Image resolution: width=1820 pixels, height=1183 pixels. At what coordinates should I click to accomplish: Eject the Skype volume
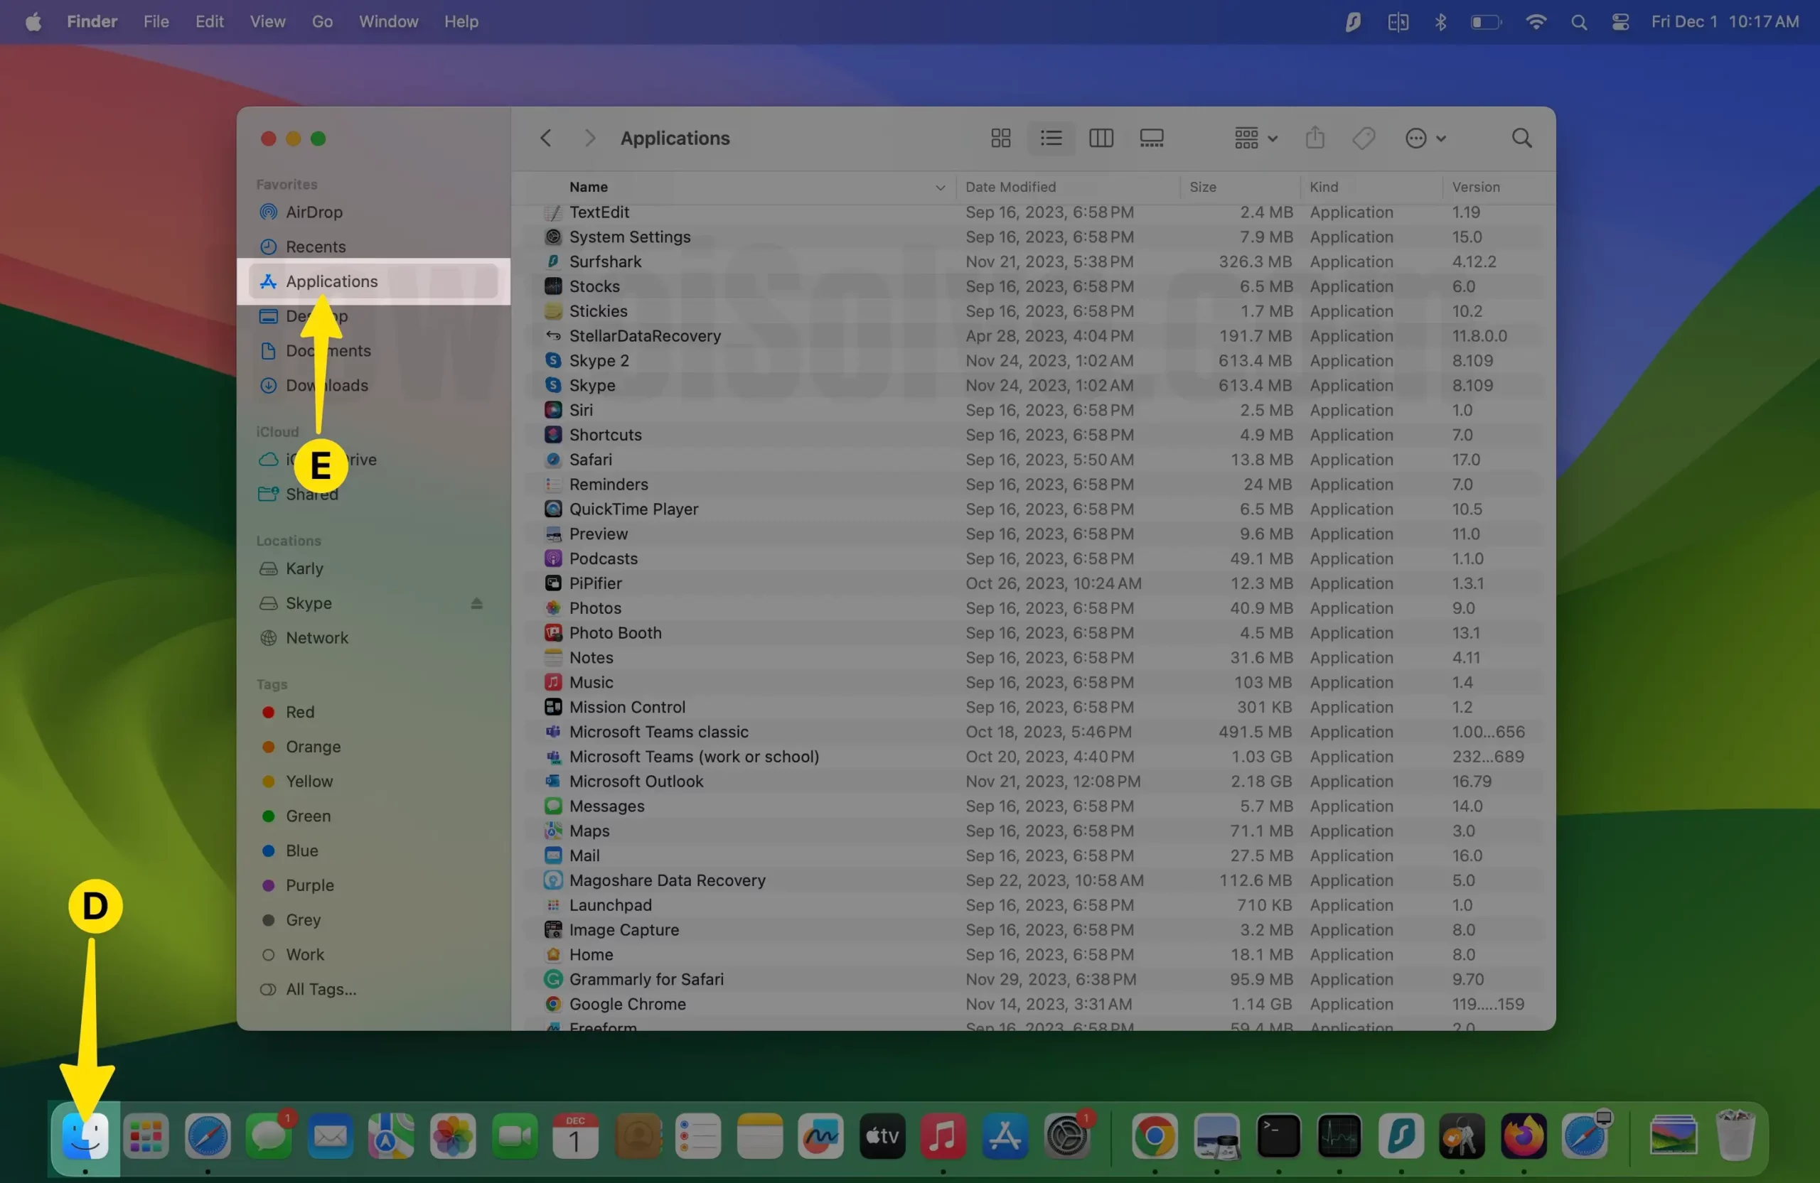476,603
